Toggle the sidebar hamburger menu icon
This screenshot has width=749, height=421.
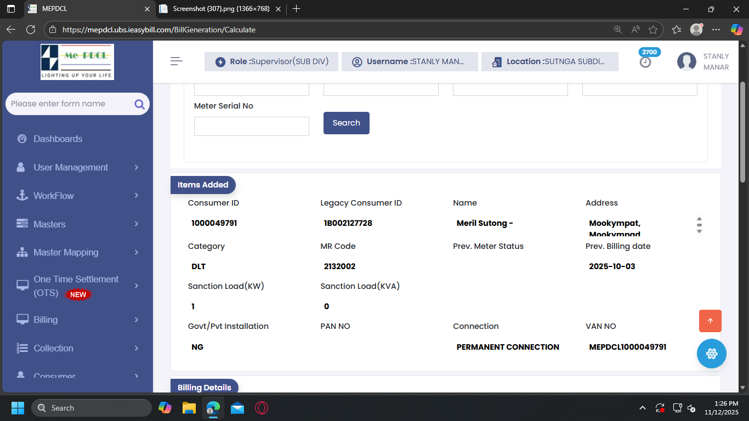click(177, 61)
